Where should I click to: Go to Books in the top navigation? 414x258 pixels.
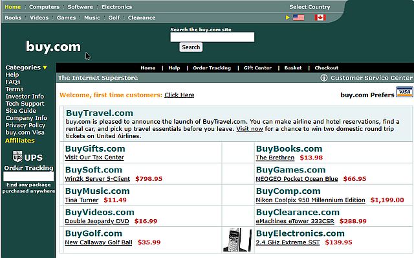pyautogui.click(x=13, y=18)
